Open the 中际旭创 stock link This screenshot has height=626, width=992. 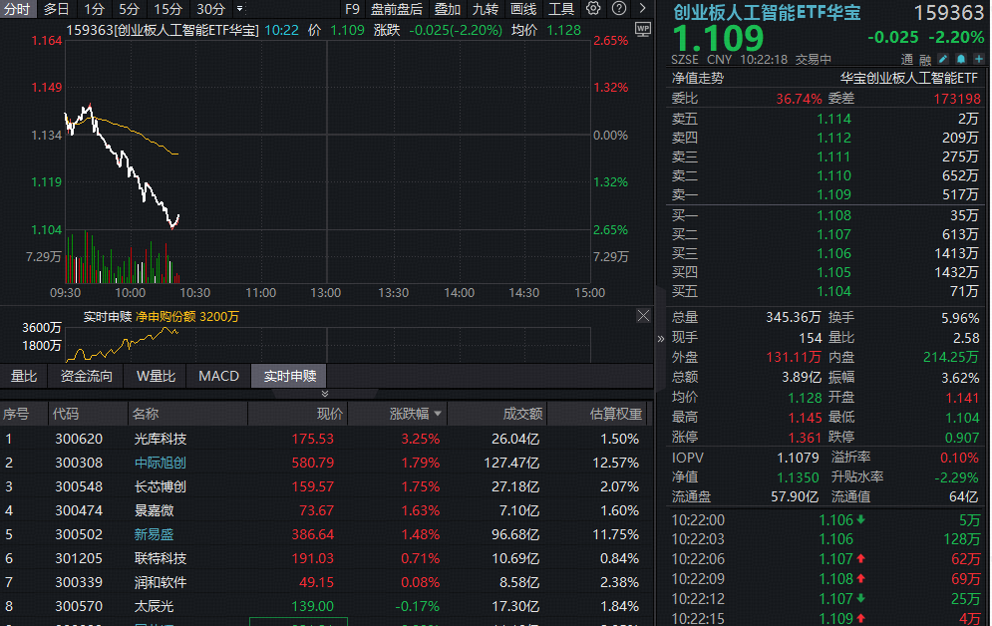160,463
